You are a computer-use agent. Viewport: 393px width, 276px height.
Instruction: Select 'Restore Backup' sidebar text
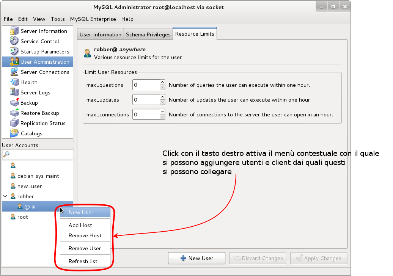[40, 113]
